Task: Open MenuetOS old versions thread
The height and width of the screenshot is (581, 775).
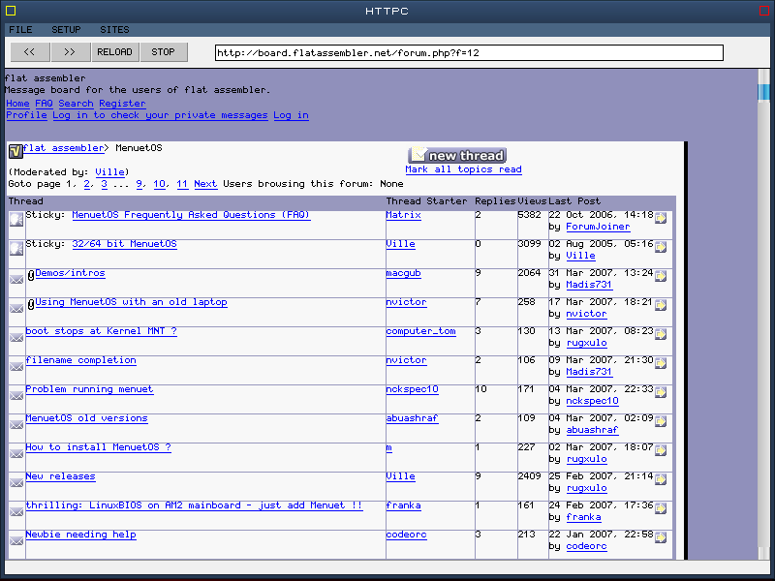Action: [86, 418]
